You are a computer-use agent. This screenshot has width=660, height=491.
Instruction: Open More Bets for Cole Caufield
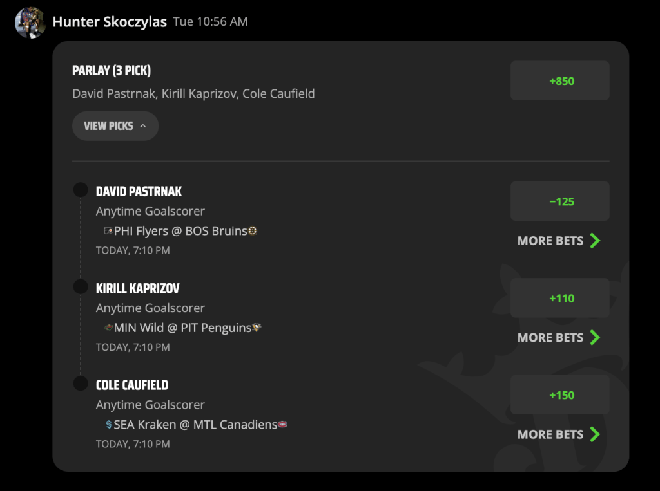(x=559, y=434)
